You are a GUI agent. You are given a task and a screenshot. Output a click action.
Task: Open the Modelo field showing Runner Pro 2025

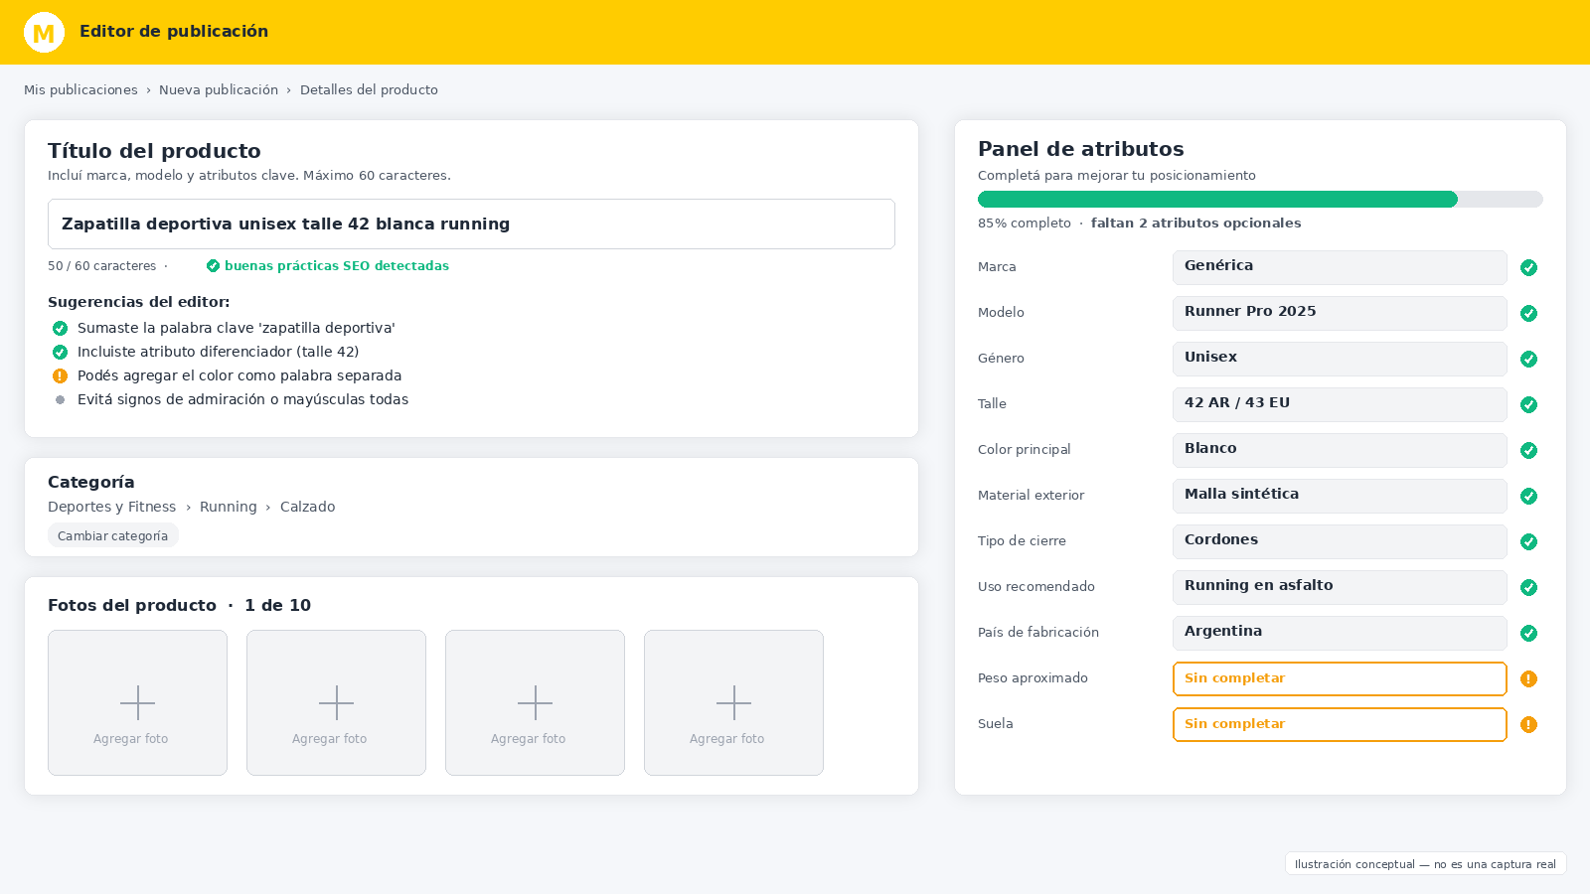[1340, 314]
